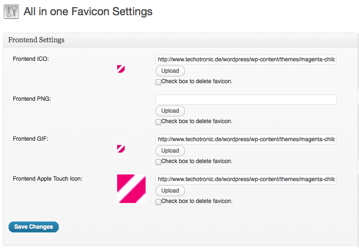Tick delete favicon box for Apple Touch Icon
The image size is (359, 251).
point(158,202)
